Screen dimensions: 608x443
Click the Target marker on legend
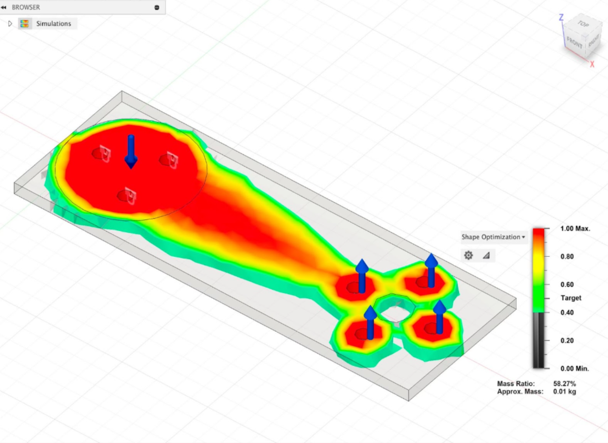point(571,298)
